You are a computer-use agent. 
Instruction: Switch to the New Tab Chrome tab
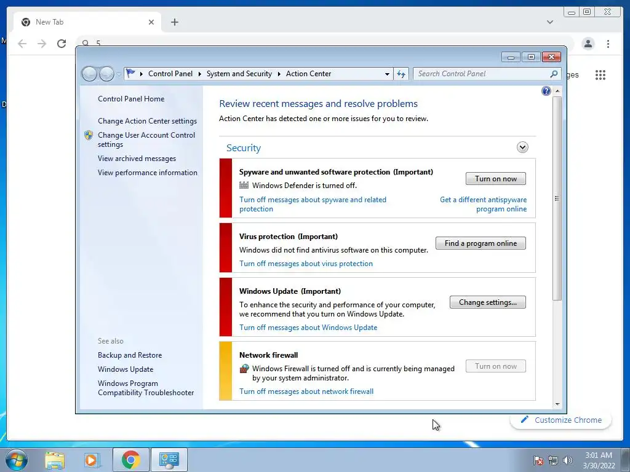[87, 22]
